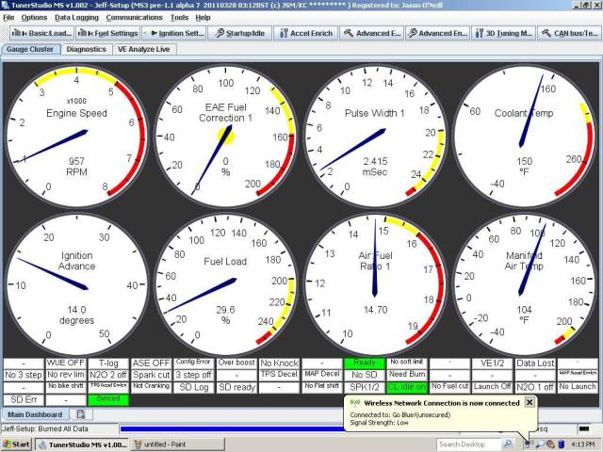Click the 3 step off indicator
Screen dimensions: 603x452
pyautogui.click(x=193, y=375)
